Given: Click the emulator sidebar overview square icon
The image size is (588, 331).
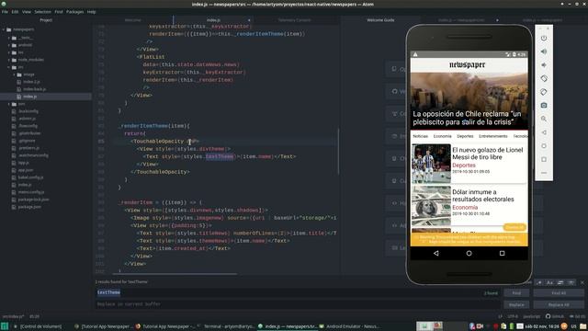Looking at the screenshot, I should tap(544, 159).
